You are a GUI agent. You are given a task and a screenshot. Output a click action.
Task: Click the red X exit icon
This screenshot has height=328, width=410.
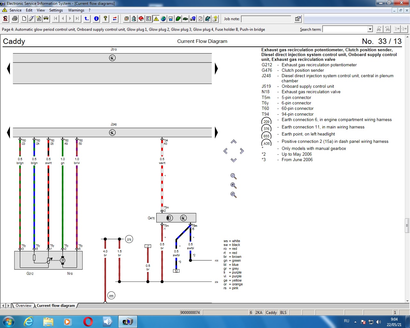[x=5, y=19]
